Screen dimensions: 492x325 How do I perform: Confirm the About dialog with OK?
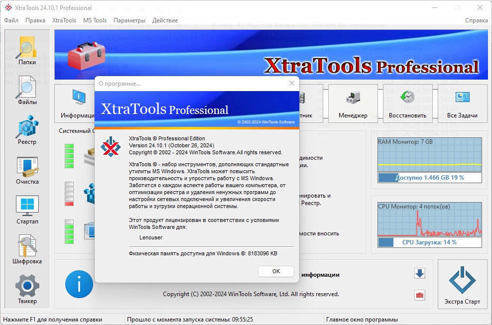point(276,271)
